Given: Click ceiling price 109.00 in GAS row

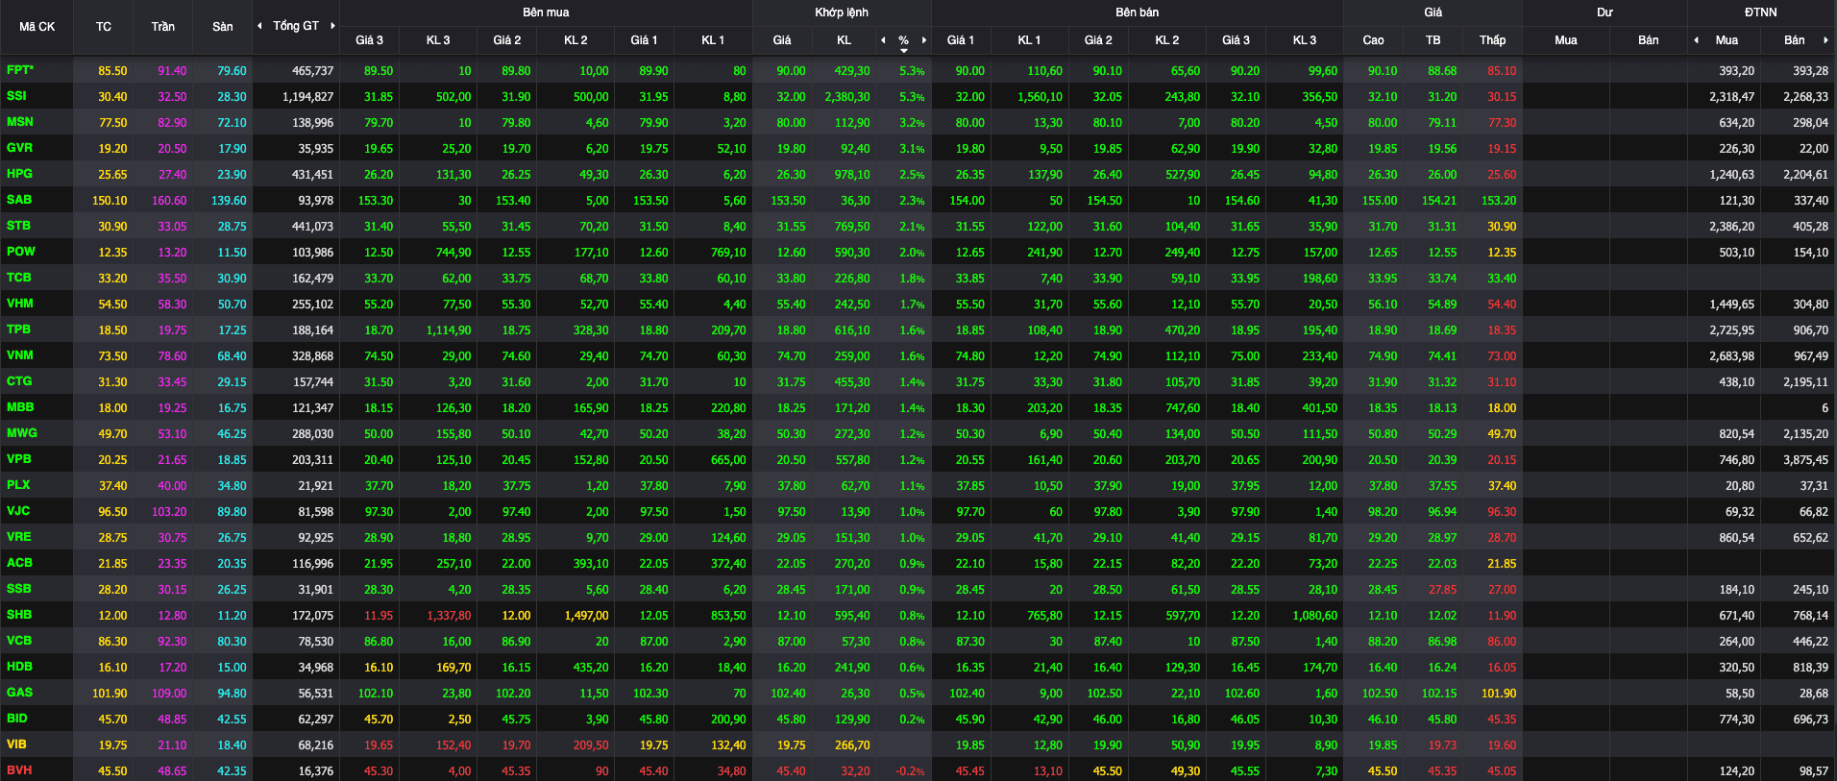Looking at the screenshot, I should (169, 694).
